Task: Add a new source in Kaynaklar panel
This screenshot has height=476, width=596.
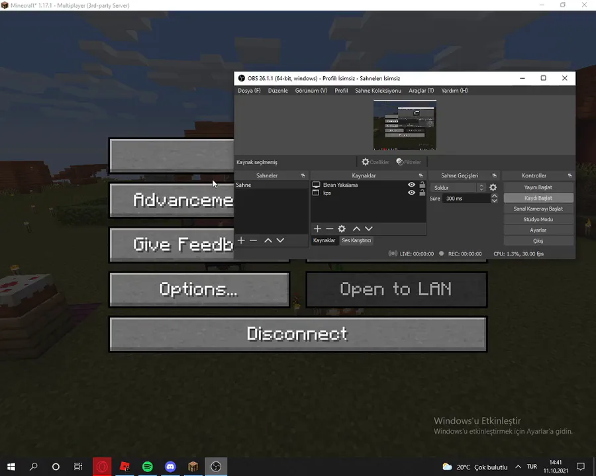Action: 317,228
